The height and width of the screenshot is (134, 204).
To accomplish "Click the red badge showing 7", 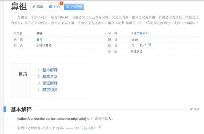I will point(61,3).
